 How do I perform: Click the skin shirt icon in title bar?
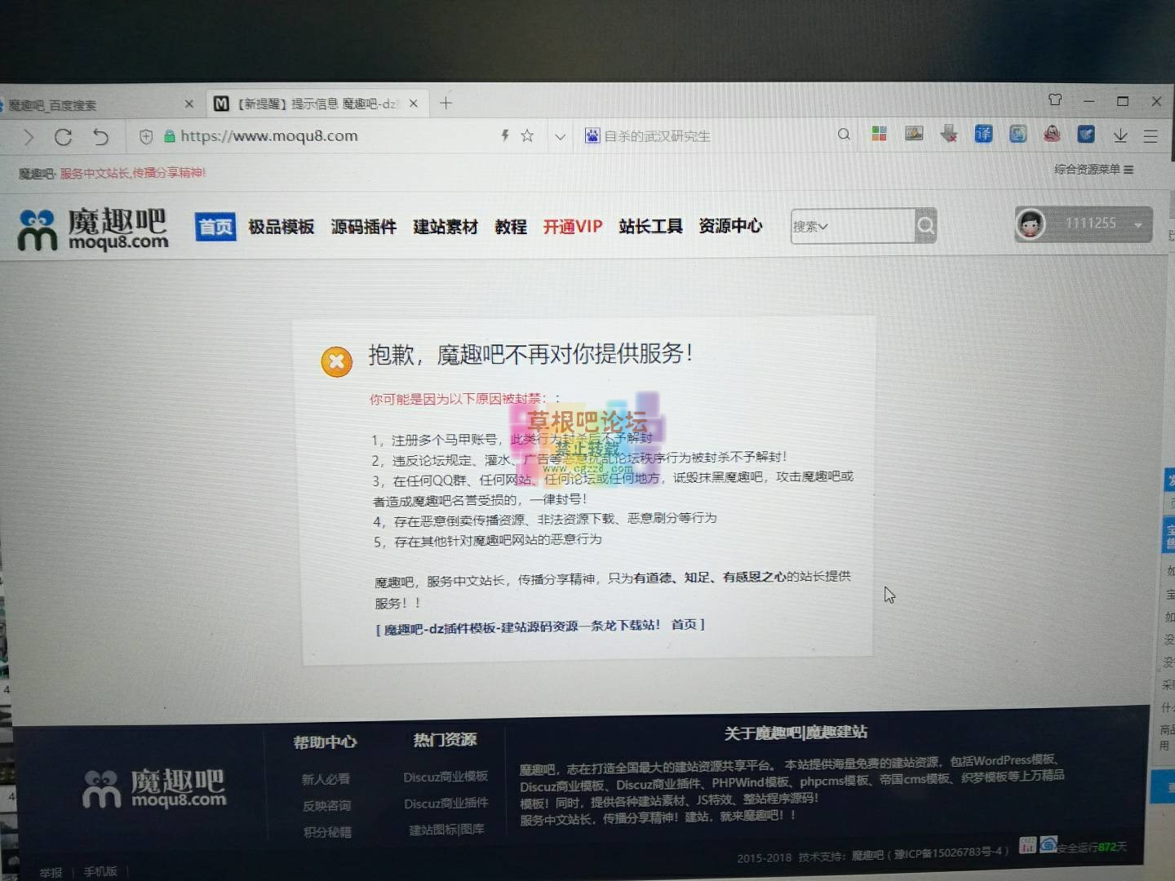[1055, 100]
